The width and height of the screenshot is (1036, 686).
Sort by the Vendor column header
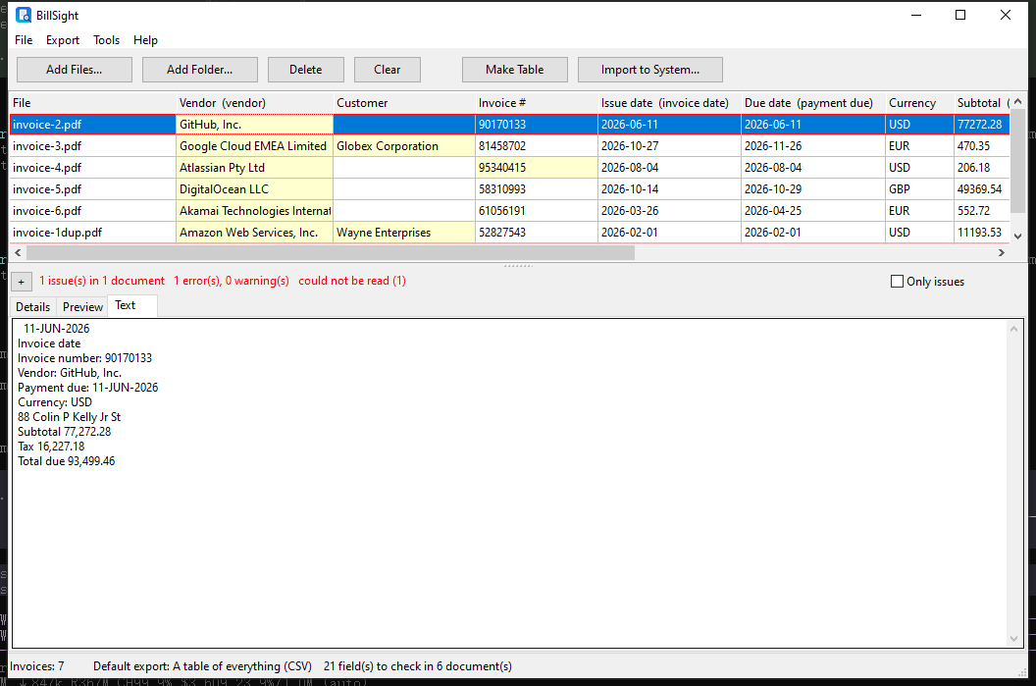click(x=254, y=103)
